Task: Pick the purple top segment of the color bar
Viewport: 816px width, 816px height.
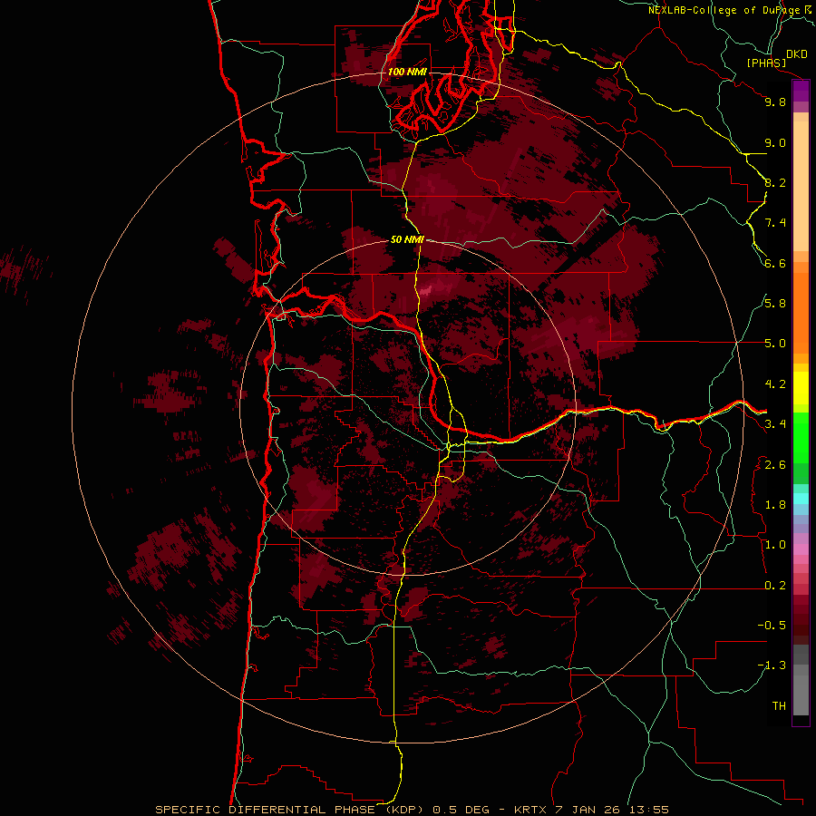Action: click(x=801, y=91)
